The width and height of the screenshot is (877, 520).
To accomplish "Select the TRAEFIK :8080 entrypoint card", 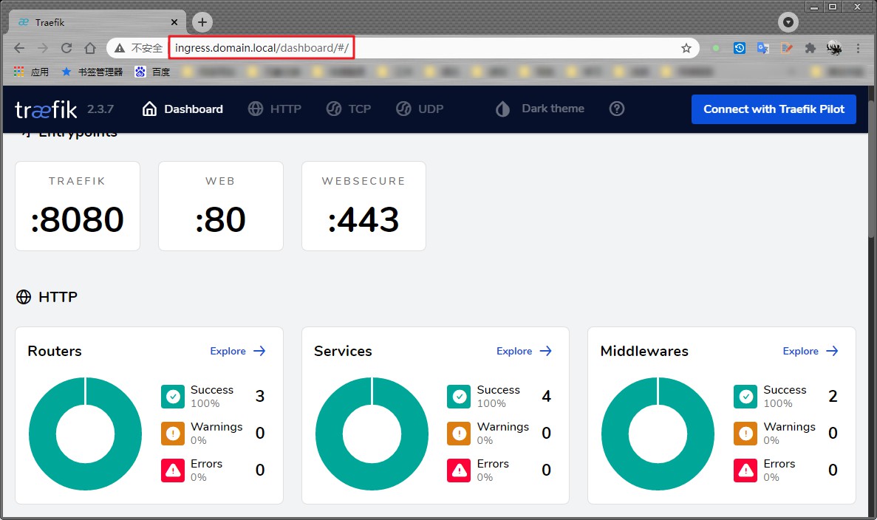I will click(77, 206).
